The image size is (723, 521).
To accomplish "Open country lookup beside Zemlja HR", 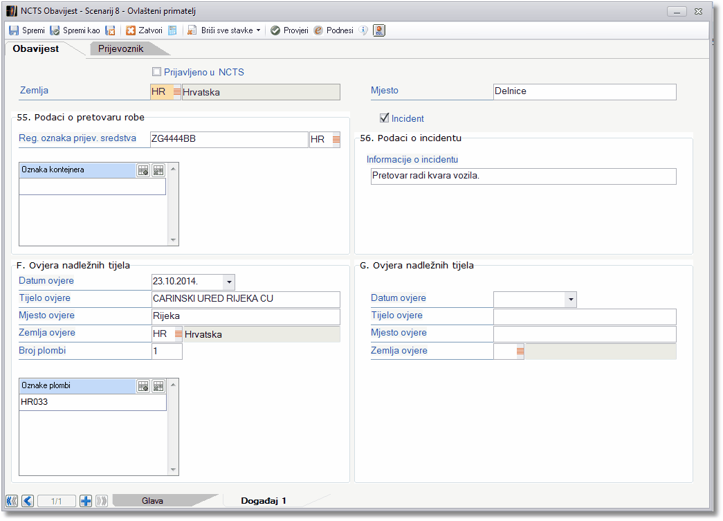I will [177, 92].
